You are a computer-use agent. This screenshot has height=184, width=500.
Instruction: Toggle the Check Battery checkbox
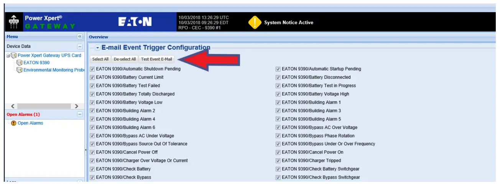tap(92, 169)
